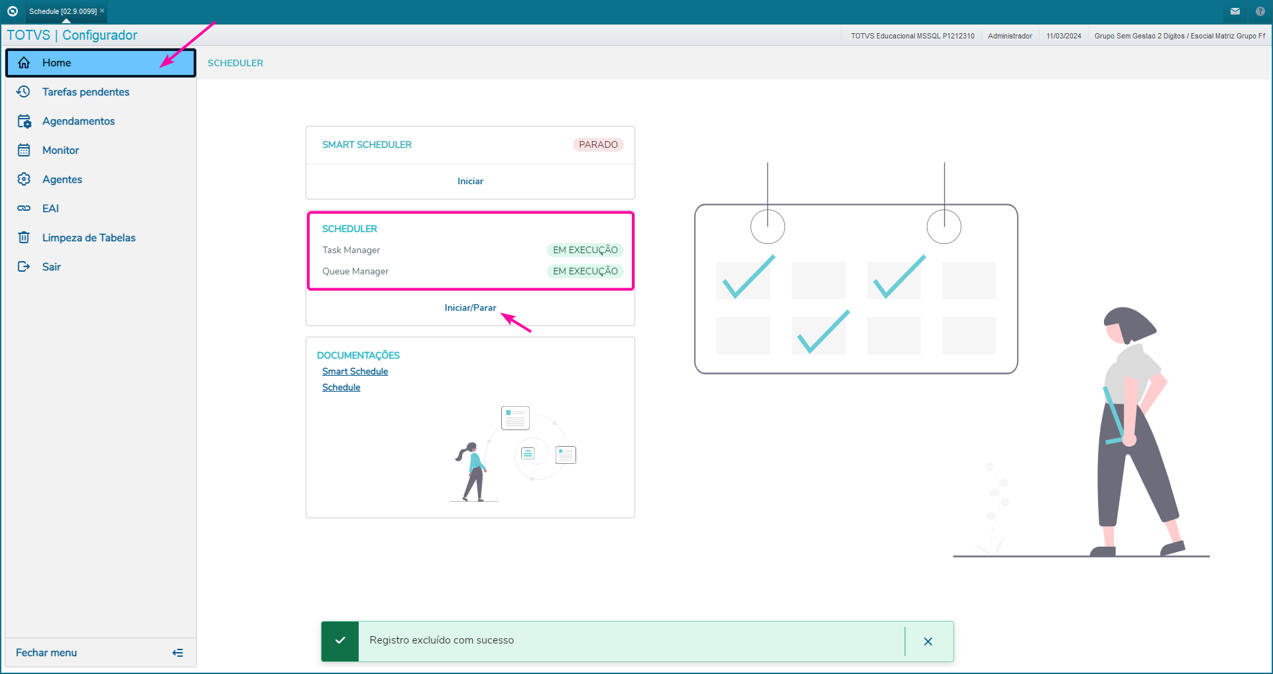Screen dimensions: 1273x674
Task: Click the Limpeza de Tabelas trash icon
Action: [x=24, y=238]
